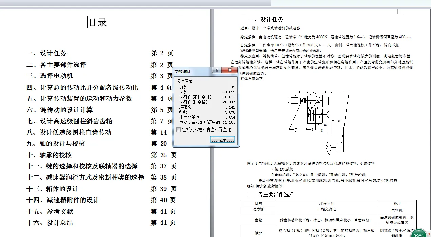Click the 关闭 button in the 字数统计 dialog
This screenshot has width=431, height=237.
pos(222,139)
